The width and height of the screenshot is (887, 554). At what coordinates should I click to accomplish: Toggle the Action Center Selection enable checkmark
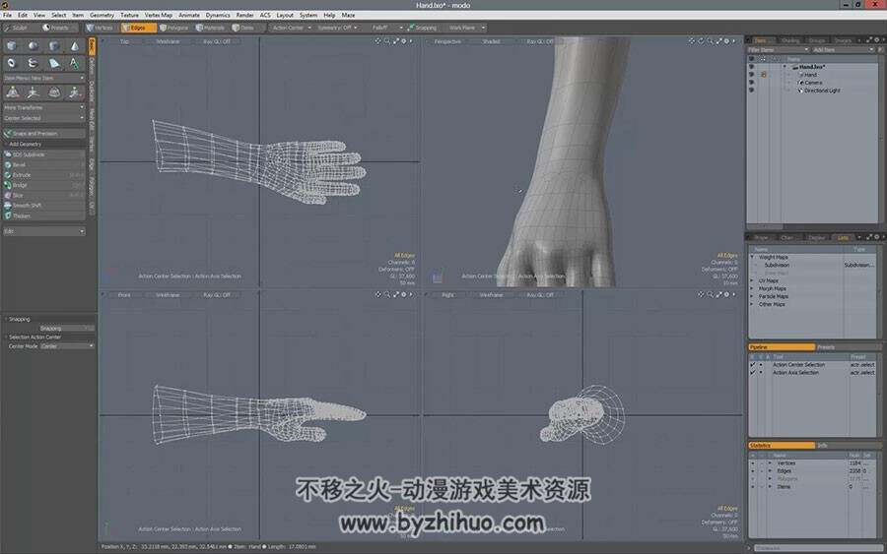tap(752, 365)
